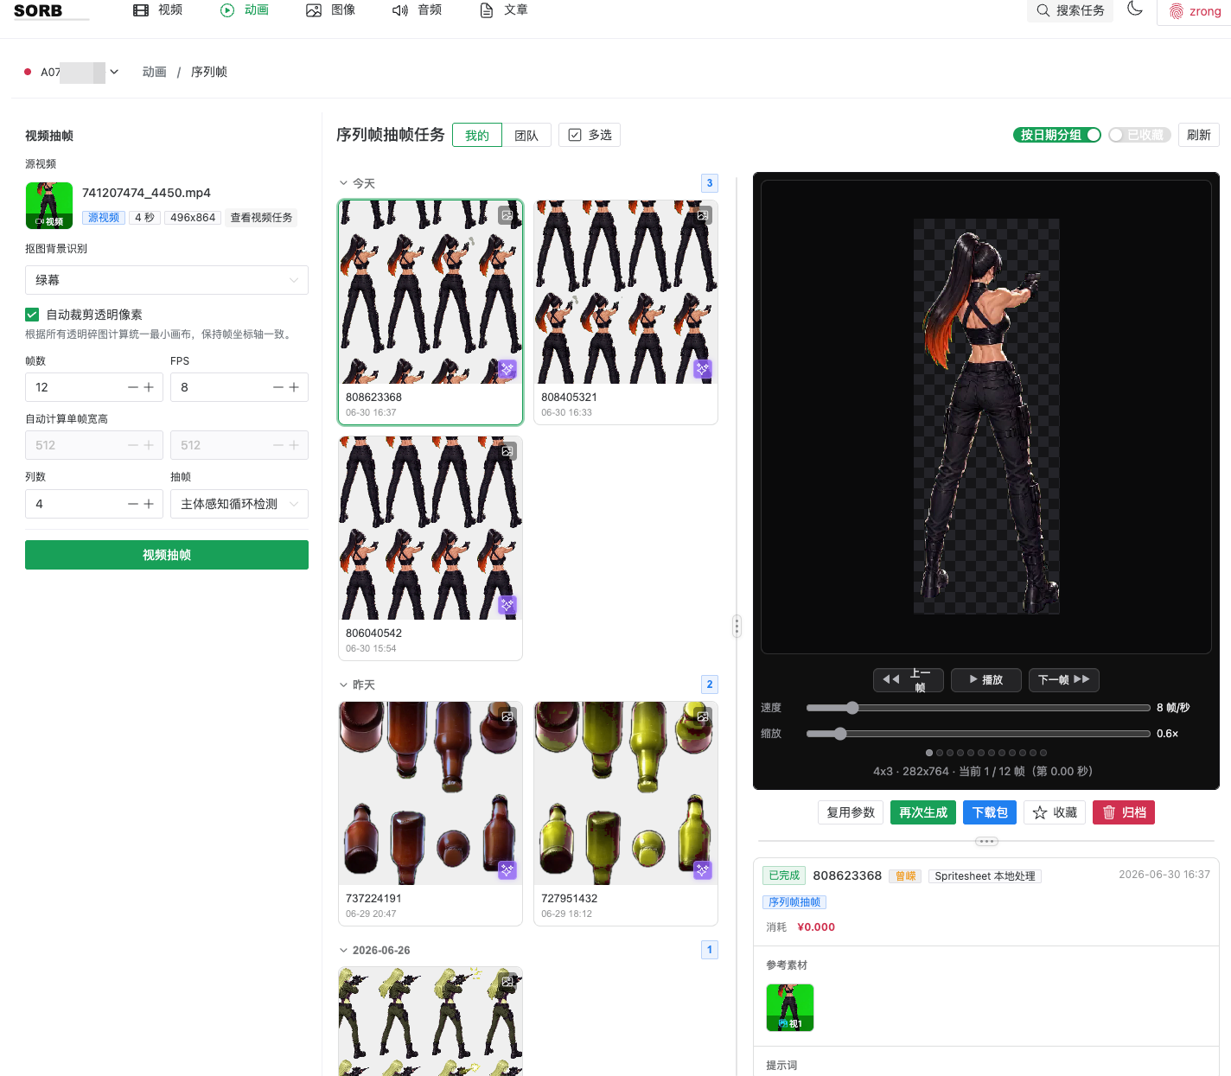Image resolution: width=1231 pixels, height=1076 pixels.
Task: Open the 绿幕 background recognition dropdown
Action: coord(167,280)
